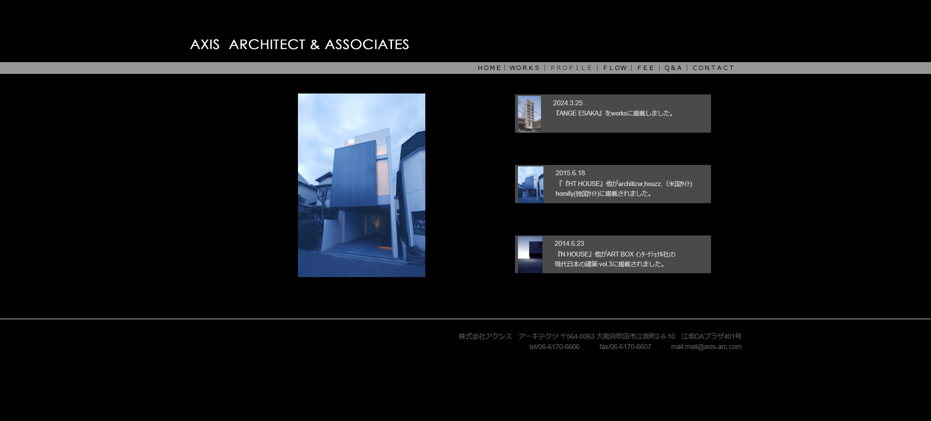Click the HT HOUSE architizer, houzz text
The height and width of the screenshot is (421, 931).
pos(625,184)
